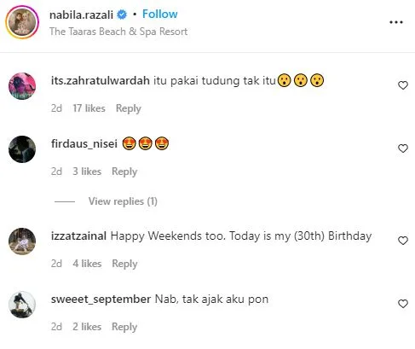Like sweeet_september's comment

click(x=403, y=304)
